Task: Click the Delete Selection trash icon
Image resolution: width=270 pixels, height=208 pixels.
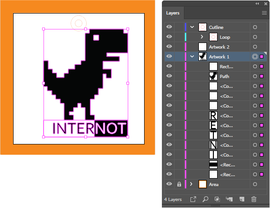Action: (x=254, y=199)
